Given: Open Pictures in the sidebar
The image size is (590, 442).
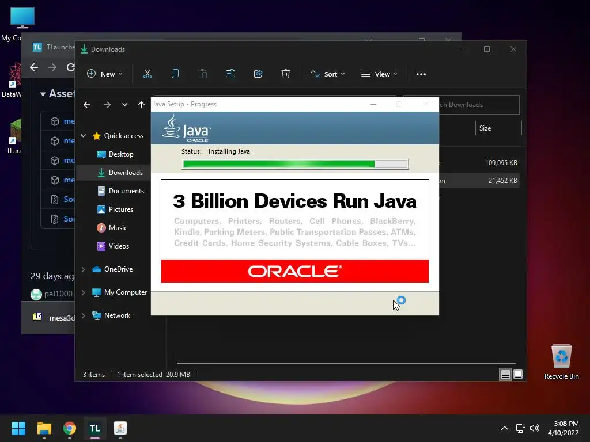Looking at the screenshot, I should 115,209.
